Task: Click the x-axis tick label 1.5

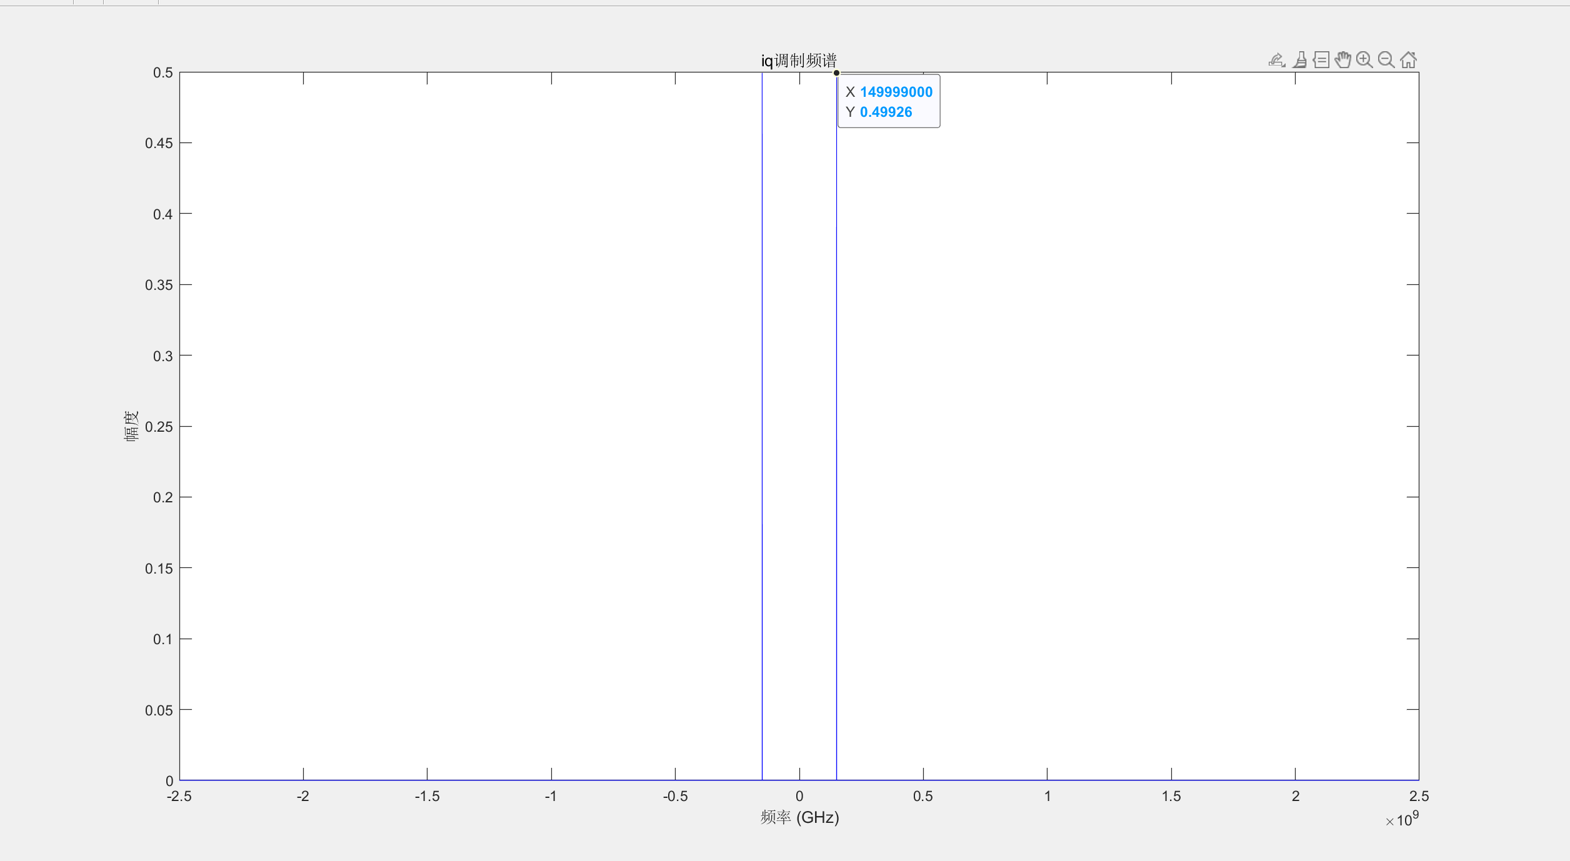Action: [1171, 796]
